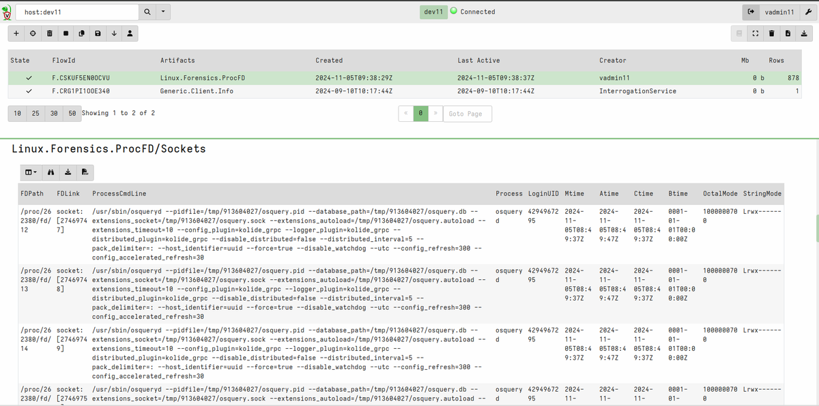Click Rows value 878
The height and width of the screenshot is (406, 819).
click(793, 78)
